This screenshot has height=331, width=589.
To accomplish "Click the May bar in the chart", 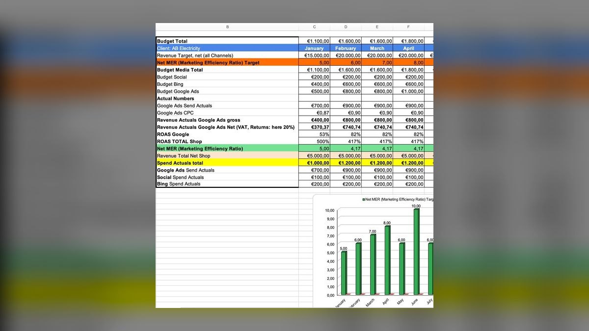I will [402, 268].
